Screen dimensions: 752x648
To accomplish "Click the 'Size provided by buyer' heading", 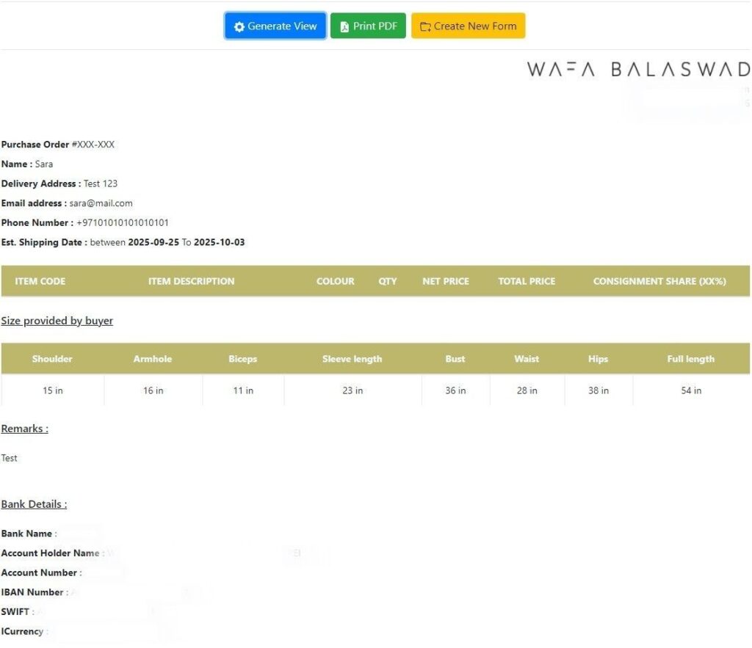I will (57, 321).
